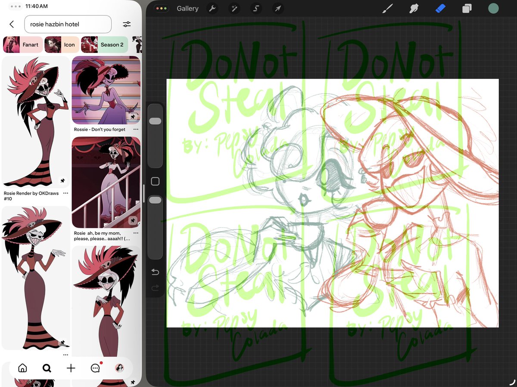Open Pinterest profile avatar

120,368
